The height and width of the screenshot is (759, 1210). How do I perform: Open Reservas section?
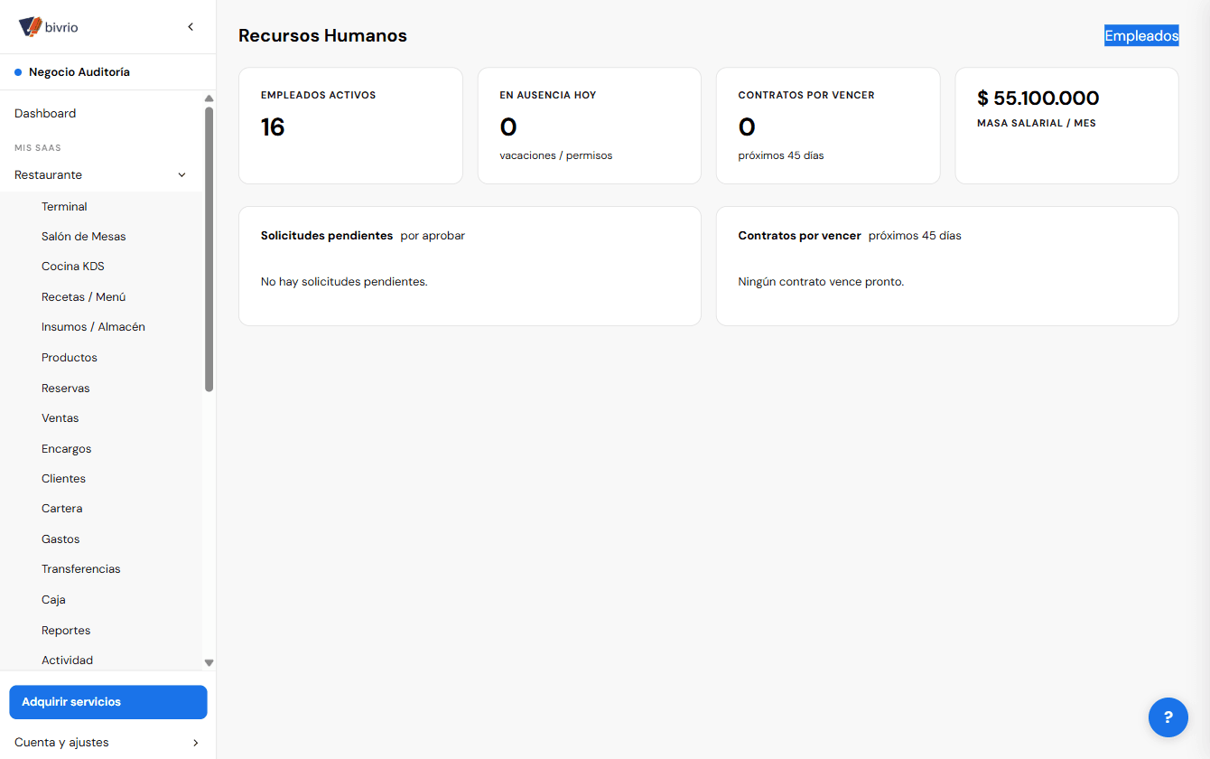coord(66,389)
